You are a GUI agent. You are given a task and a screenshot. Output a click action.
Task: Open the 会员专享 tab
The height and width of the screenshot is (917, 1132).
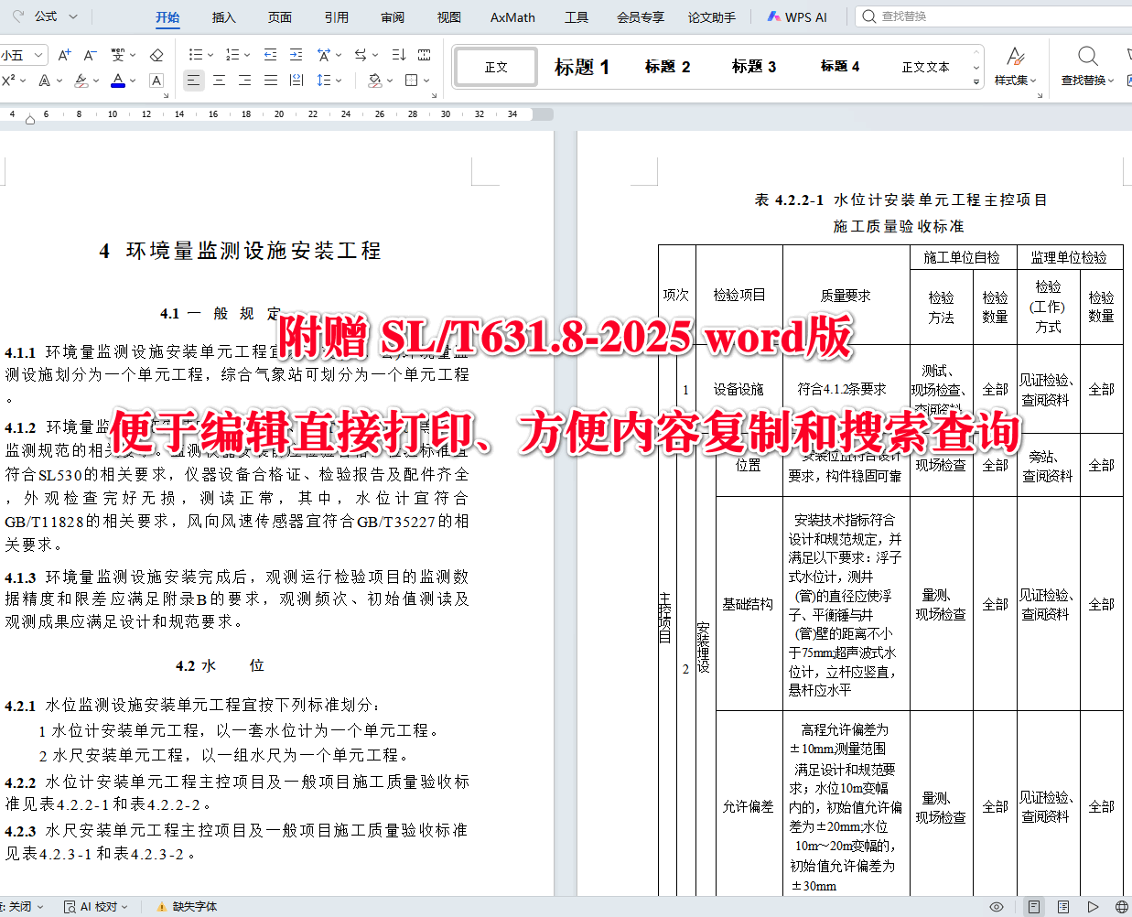coord(641,17)
